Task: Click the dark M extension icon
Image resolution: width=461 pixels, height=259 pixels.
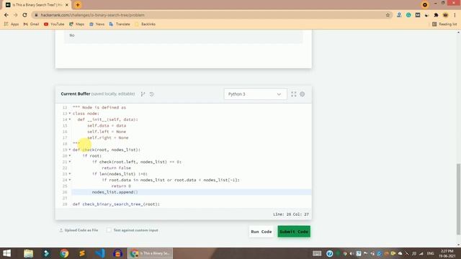Action: tap(418, 15)
